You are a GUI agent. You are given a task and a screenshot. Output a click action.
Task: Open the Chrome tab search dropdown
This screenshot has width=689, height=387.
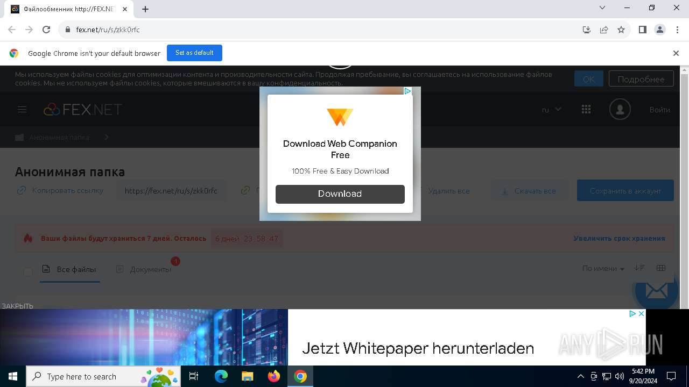coord(602,8)
